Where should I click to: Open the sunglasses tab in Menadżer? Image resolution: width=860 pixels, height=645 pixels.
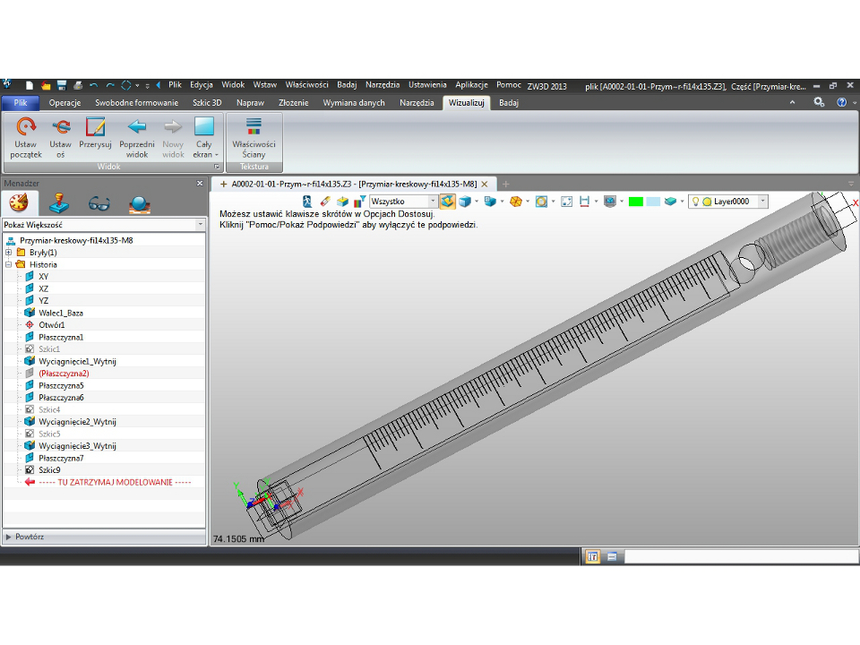(99, 203)
